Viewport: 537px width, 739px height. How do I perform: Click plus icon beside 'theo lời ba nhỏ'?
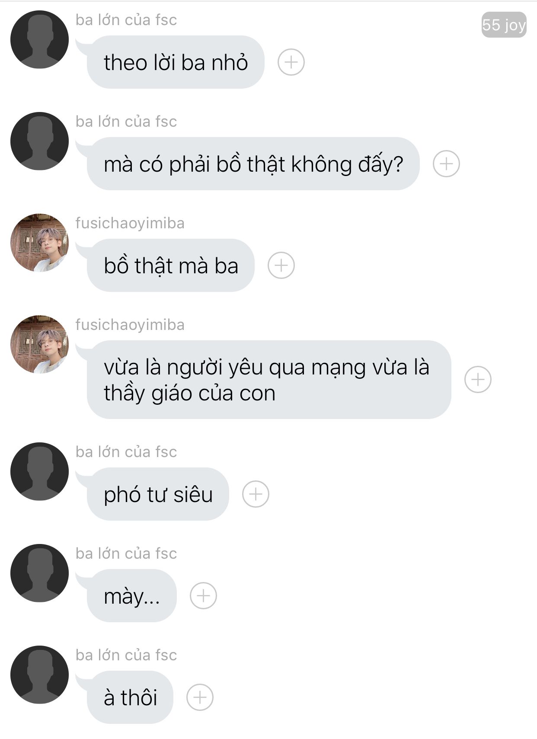tap(291, 62)
